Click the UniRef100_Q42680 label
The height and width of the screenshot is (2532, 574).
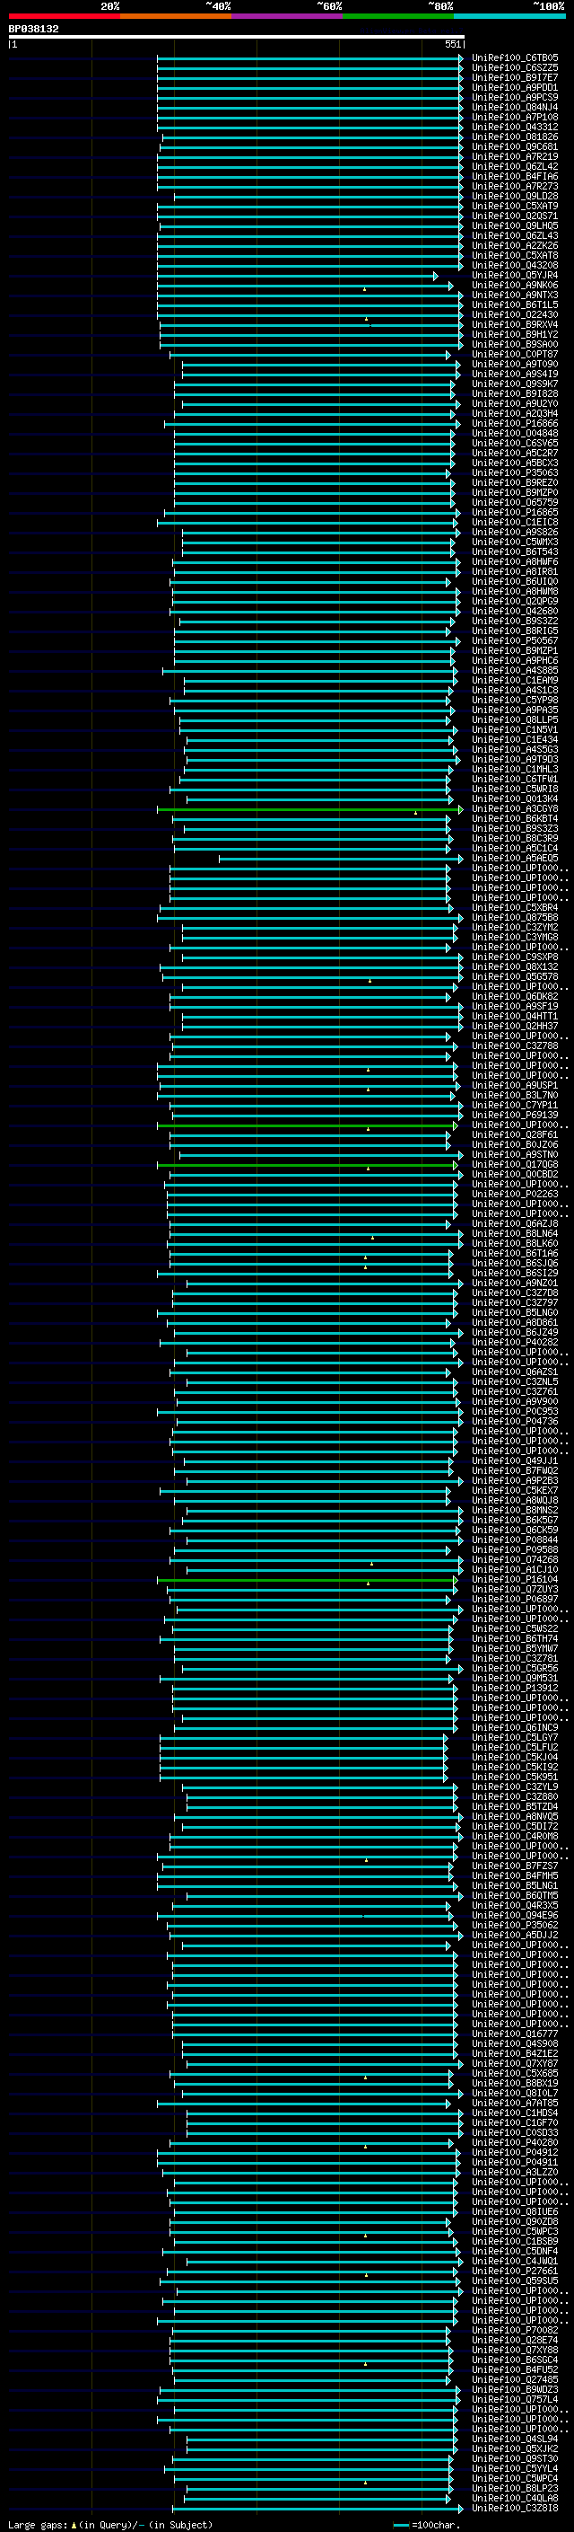coord(514,612)
